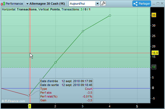Click the Vertical: Points header text
165x109 pixels.
(x=49, y=9)
